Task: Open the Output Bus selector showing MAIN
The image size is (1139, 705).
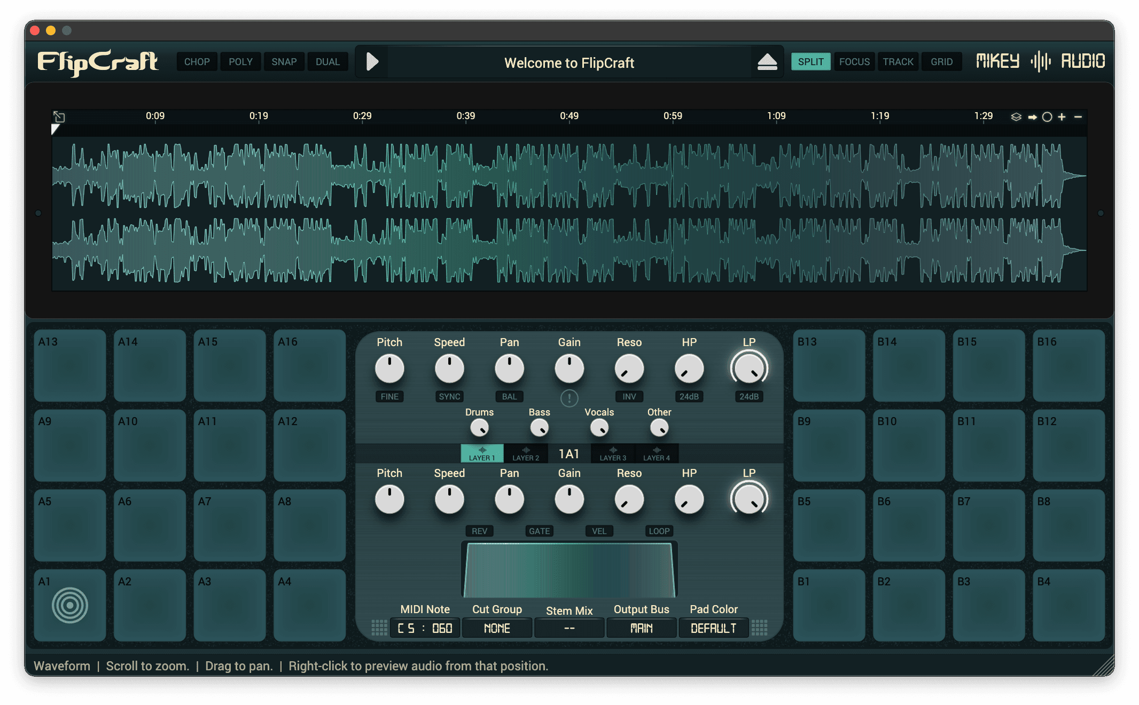Action: click(641, 628)
